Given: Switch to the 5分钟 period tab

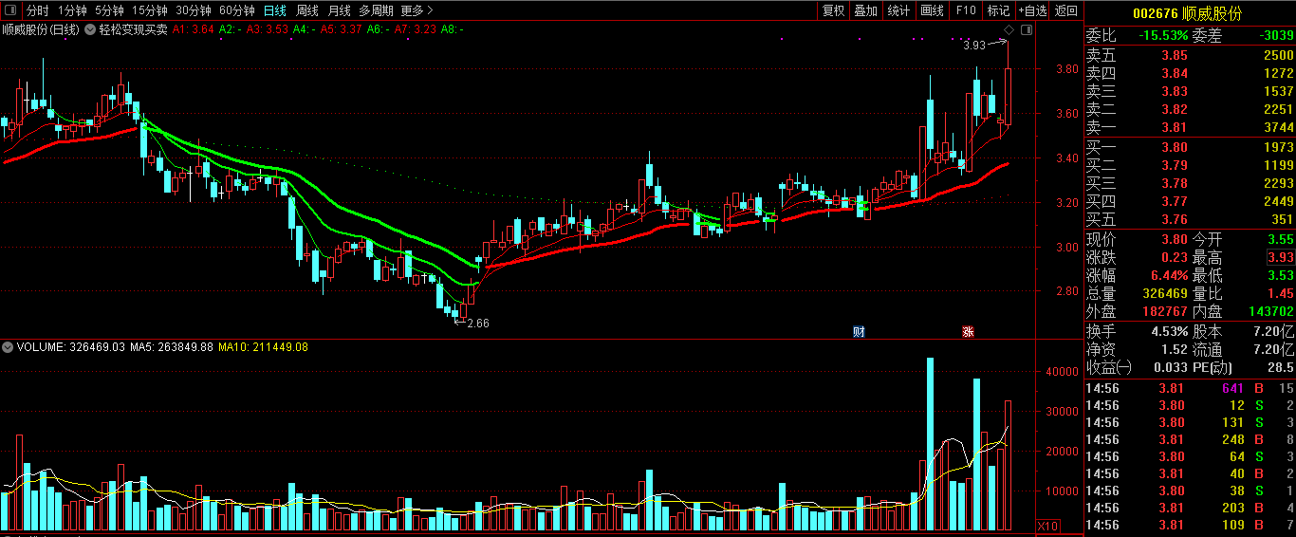Looking at the screenshot, I should 109,10.
